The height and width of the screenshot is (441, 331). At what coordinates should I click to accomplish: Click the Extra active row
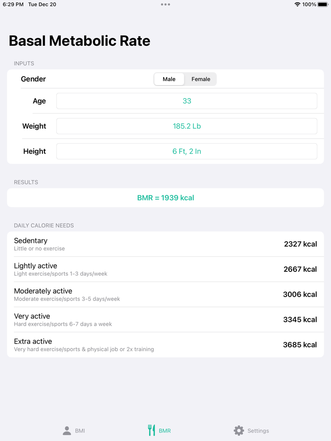(x=165, y=345)
